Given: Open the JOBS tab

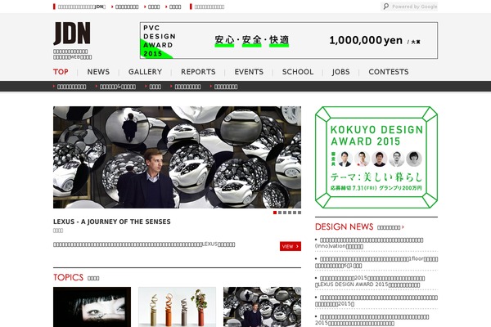Looking at the screenshot, I should point(341,72).
